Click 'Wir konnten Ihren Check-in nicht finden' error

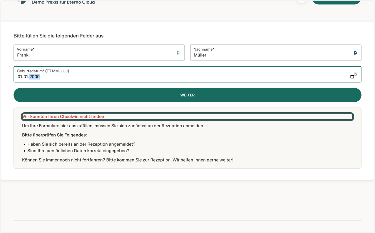coord(63,117)
